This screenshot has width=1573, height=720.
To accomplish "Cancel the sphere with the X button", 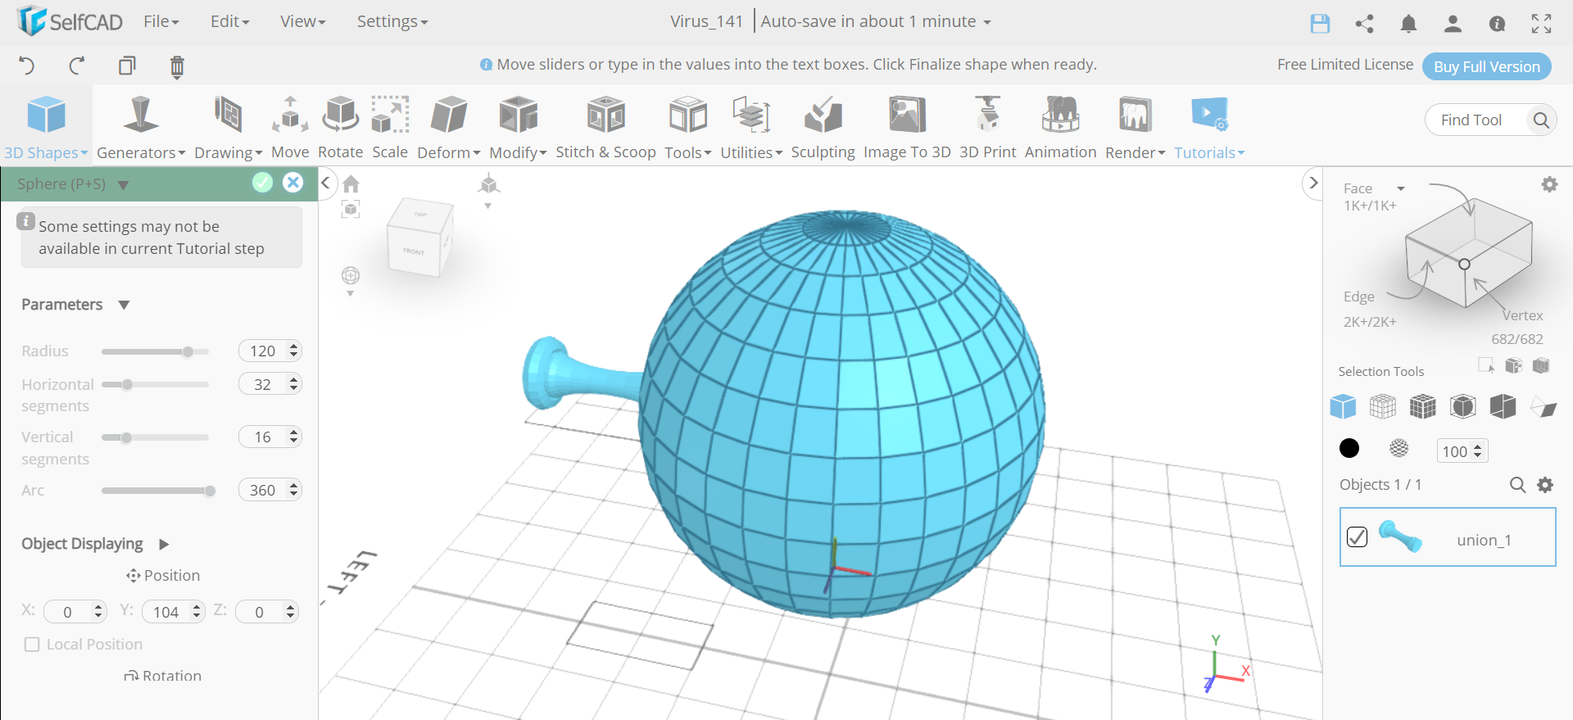I will [x=292, y=182].
